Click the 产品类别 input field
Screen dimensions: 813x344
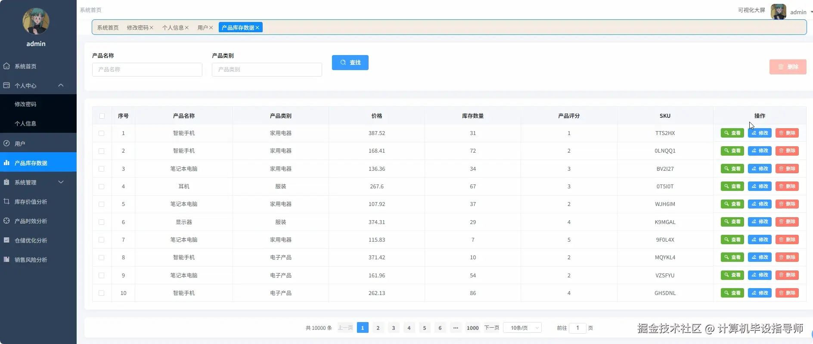[267, 70]
